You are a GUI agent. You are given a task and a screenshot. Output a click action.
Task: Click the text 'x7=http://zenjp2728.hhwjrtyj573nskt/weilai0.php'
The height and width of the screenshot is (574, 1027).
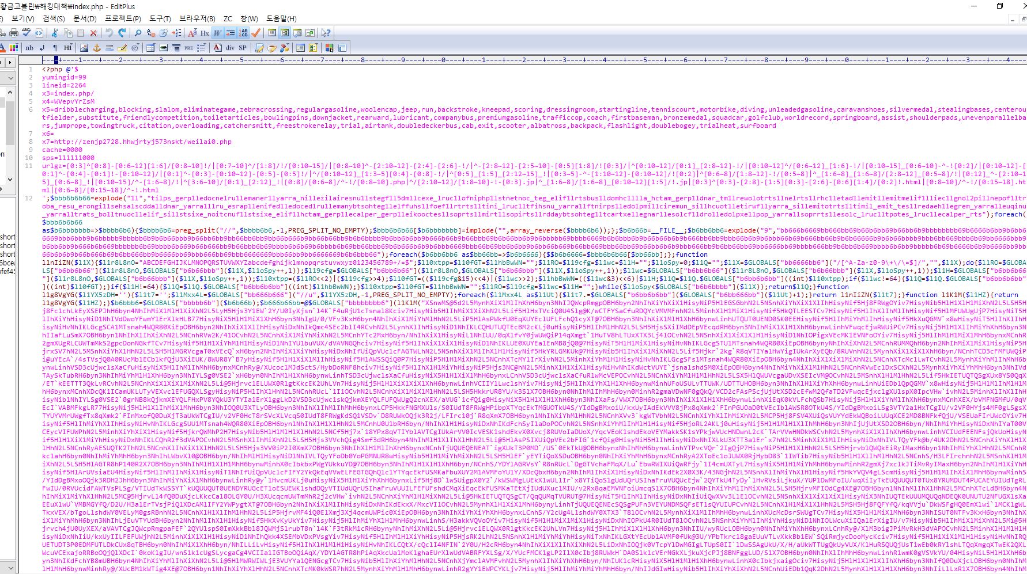137,142
